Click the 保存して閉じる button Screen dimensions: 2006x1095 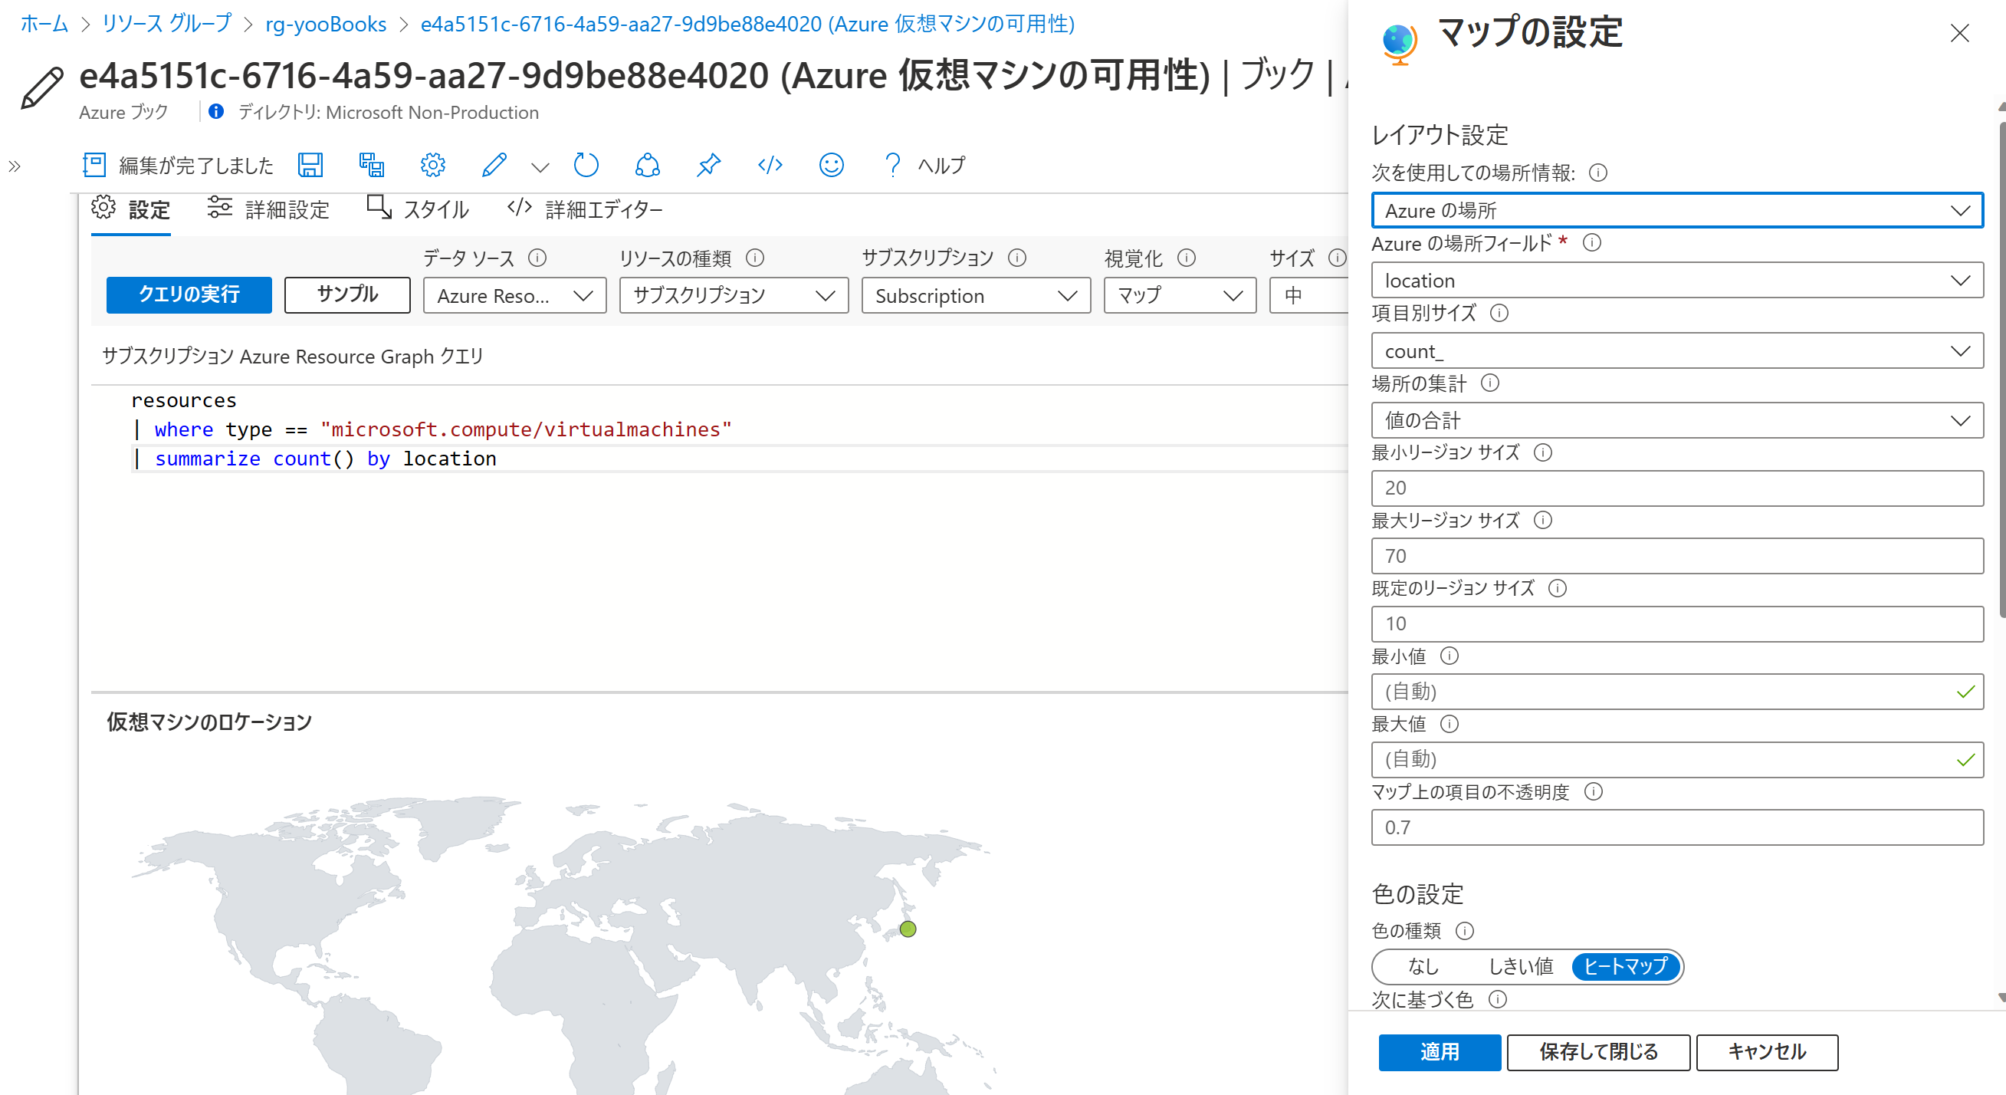tap(1598, 1052)
